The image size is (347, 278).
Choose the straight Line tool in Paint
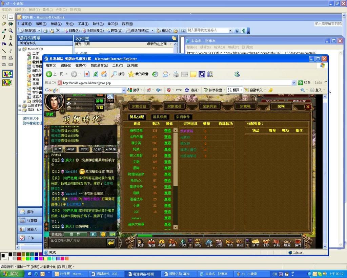tap(4, 51)
